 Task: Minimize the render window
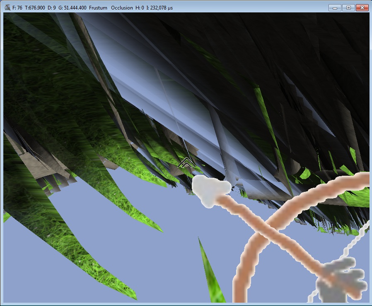pyautogui.click(x=334, y=8)
